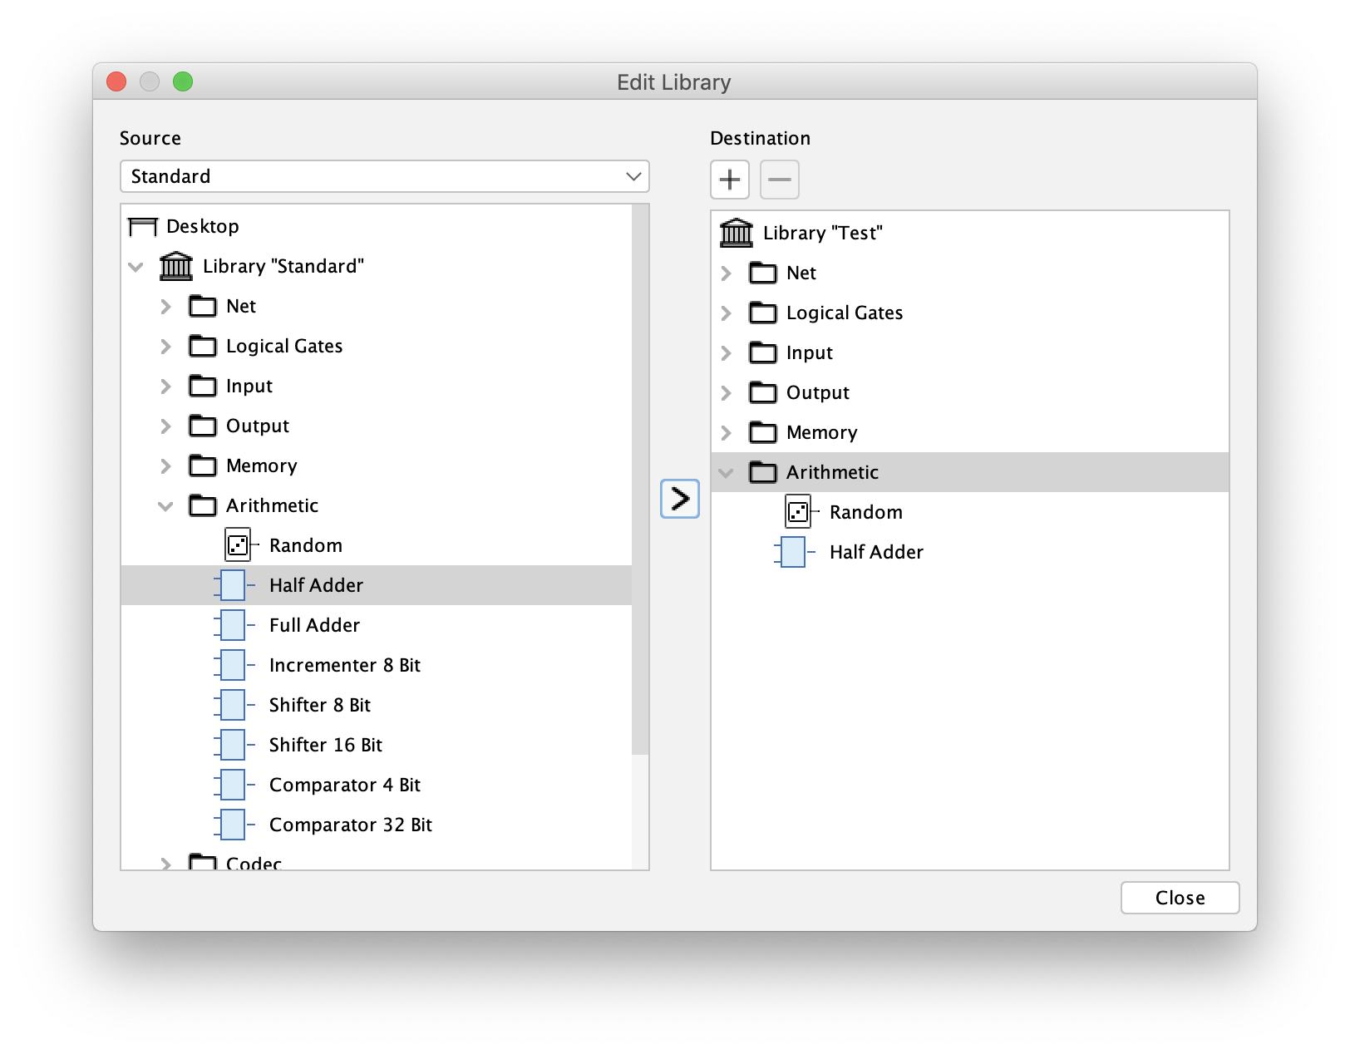
Task: Expand the Memory folder in Destination
Action: (x=726, y=432)
